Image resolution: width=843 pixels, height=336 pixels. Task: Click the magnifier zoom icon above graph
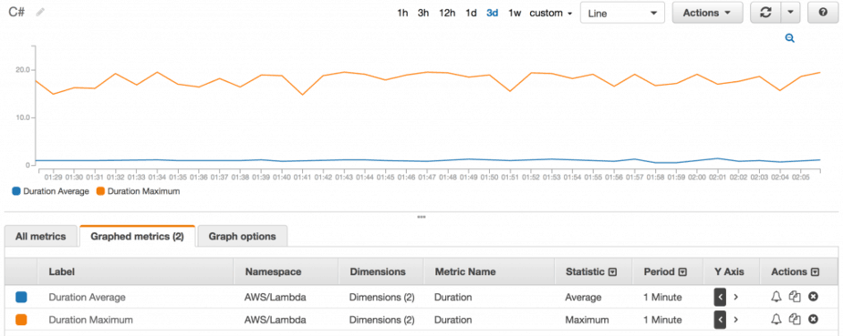(790, 38)
